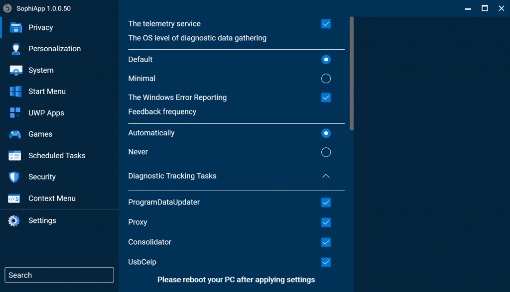Click the Personalization sidebar icon
This screenshot has height=292, width=510.
15,49
